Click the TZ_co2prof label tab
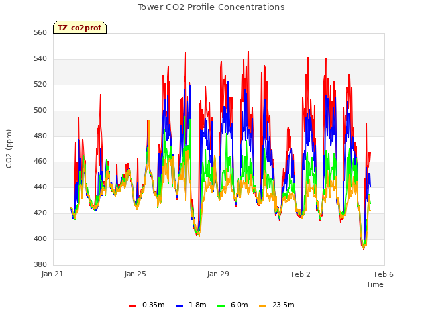This screenshot has height=318, width=424. pos(79,27)
